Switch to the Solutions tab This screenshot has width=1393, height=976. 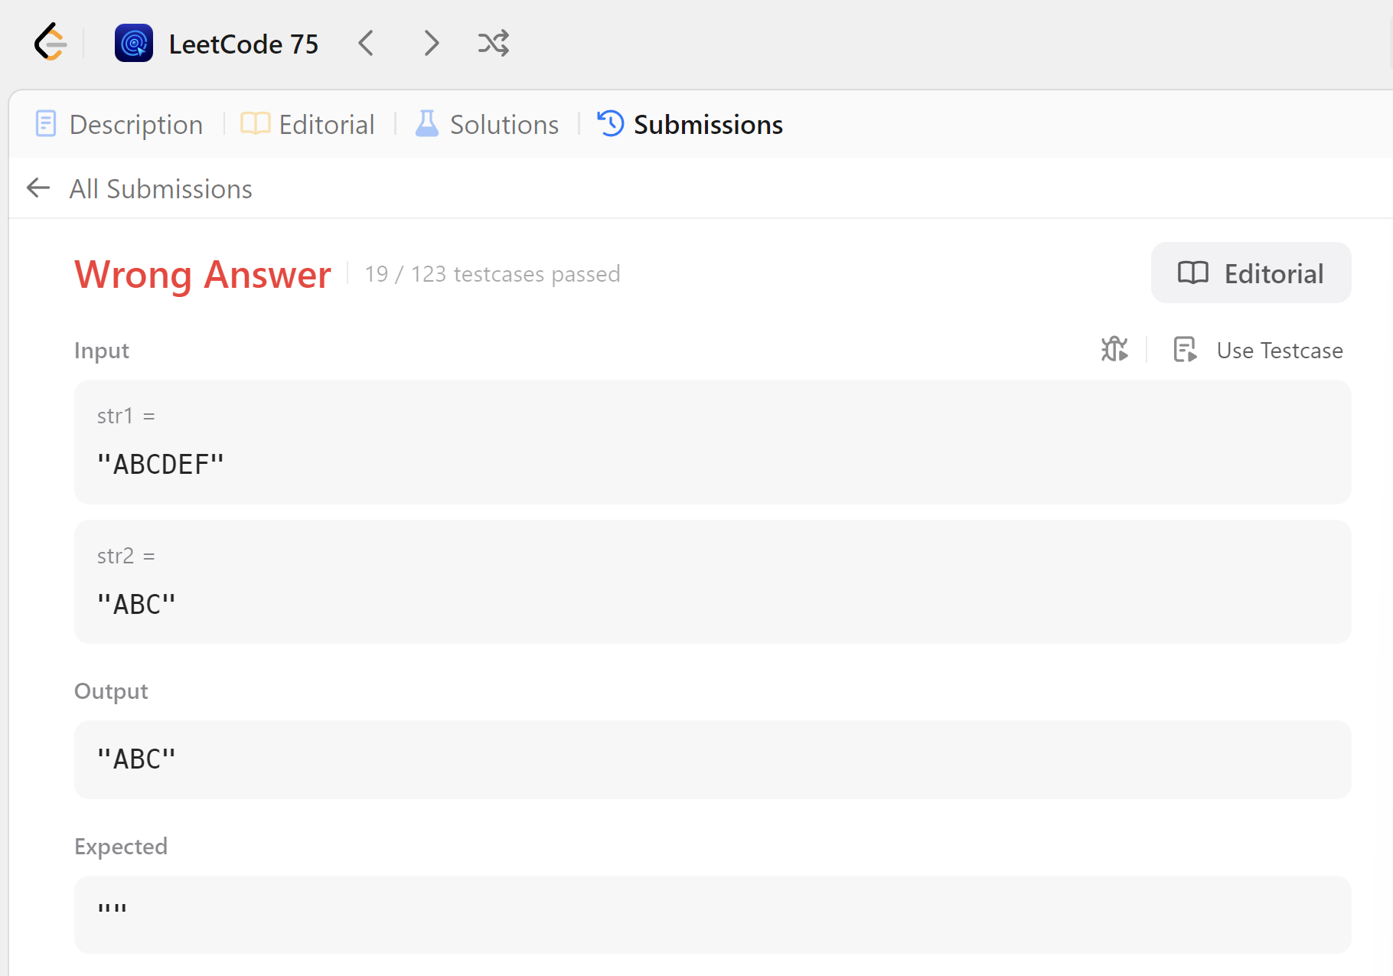click(487, 124)
